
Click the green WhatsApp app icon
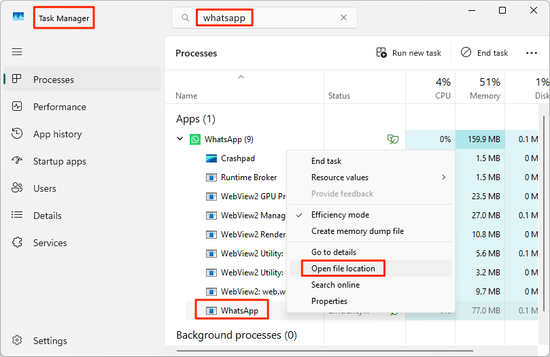[x=195, y=139]
